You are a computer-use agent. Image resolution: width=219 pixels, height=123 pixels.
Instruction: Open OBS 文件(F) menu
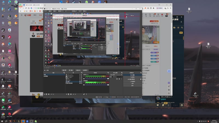click(45, 11)
